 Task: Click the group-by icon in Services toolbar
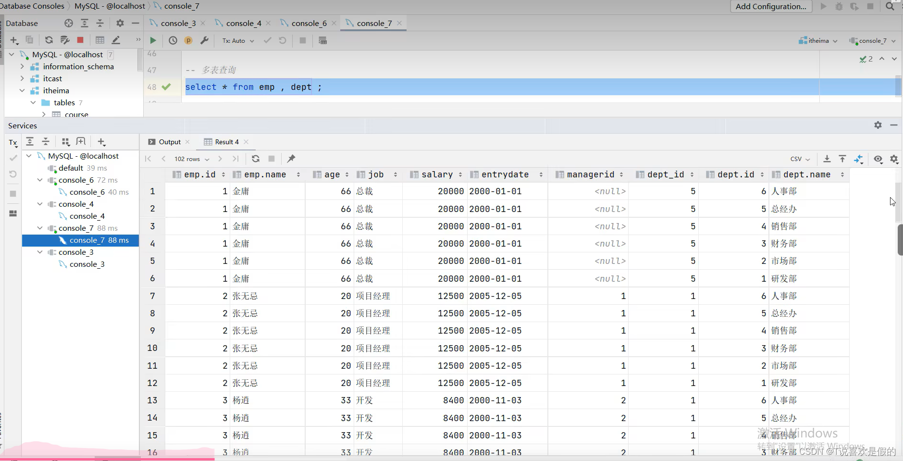[66, 142]
